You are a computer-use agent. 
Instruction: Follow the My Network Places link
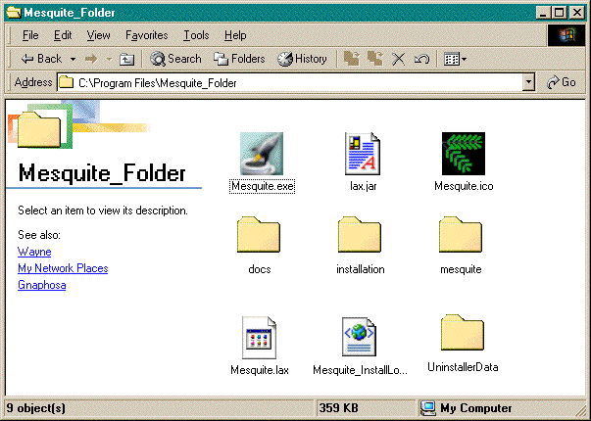coord(63,268)
